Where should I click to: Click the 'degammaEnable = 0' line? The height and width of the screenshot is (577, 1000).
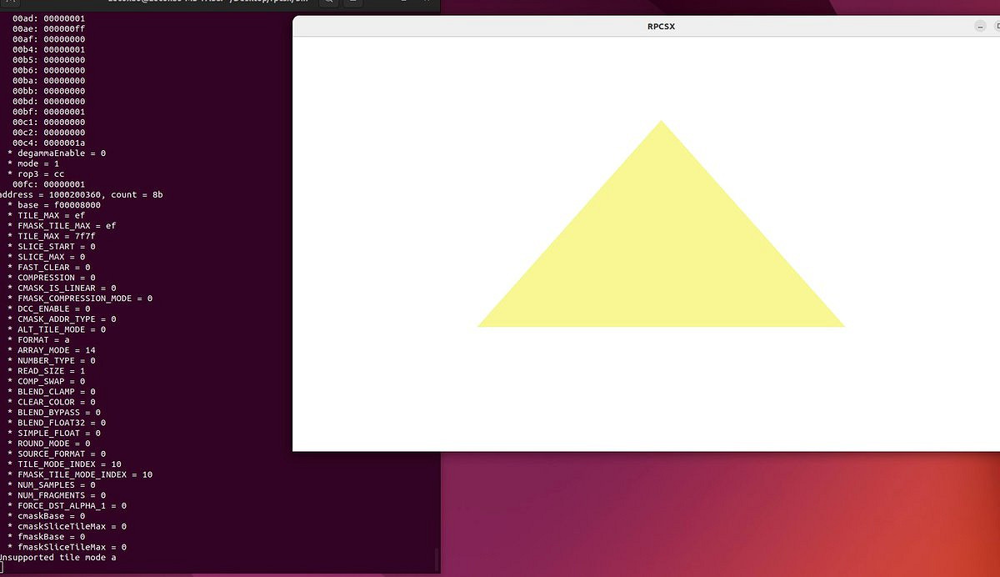61,153
